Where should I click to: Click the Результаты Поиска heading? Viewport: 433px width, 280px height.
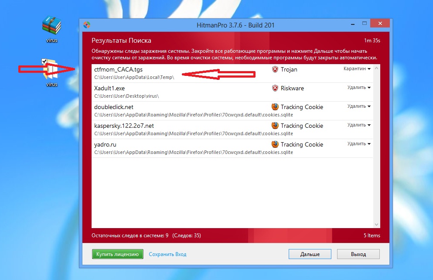click(x=121, y=41)
